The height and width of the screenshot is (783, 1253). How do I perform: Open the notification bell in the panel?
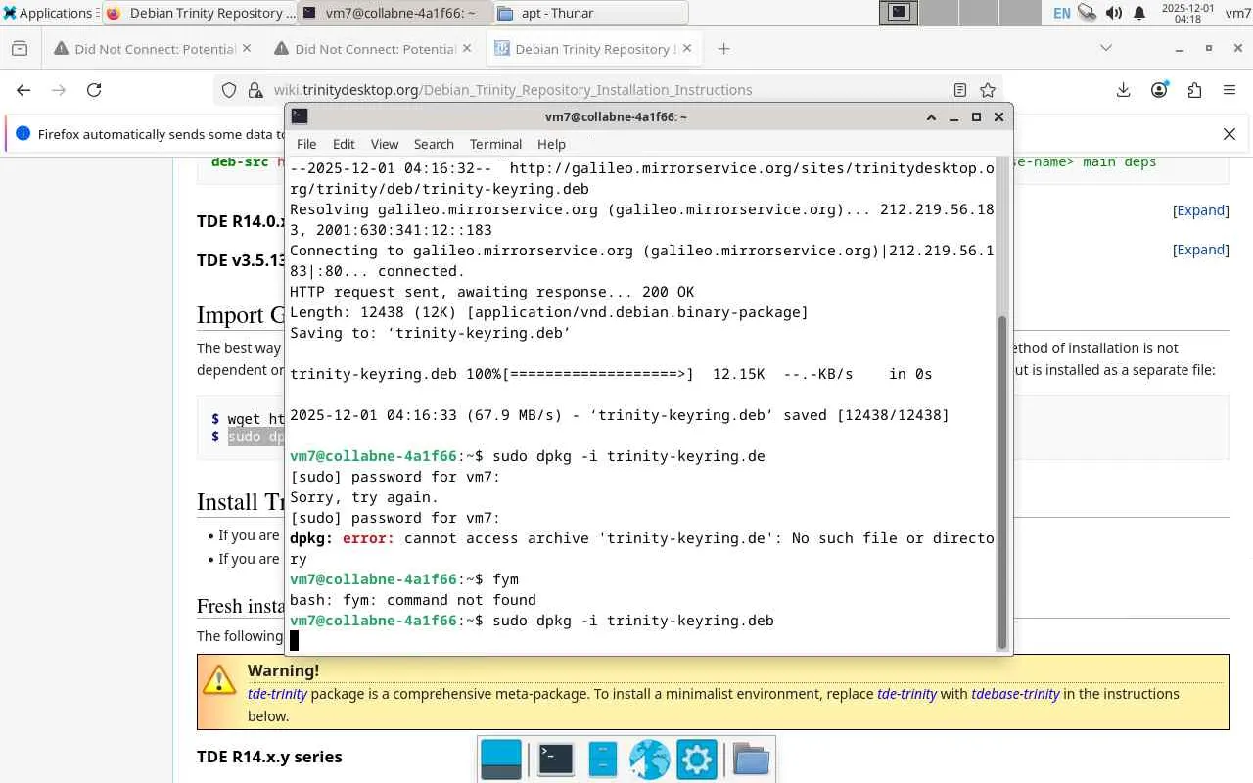(1139, 13)
